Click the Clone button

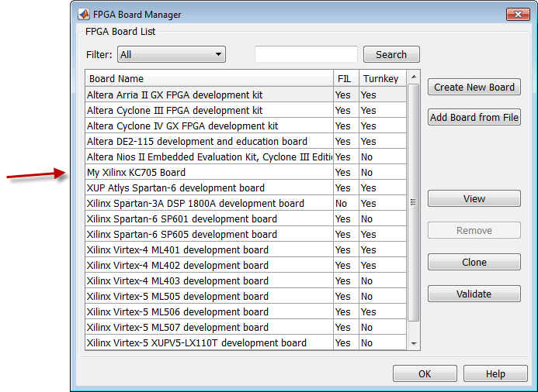pyautogui.click(x=474, y=263)
